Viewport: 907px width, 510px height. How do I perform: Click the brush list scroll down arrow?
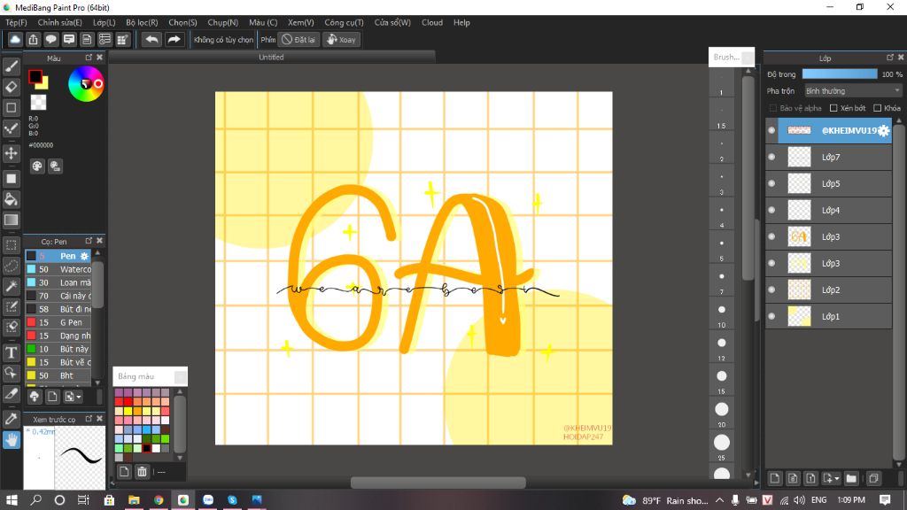[x=97, y=382]
